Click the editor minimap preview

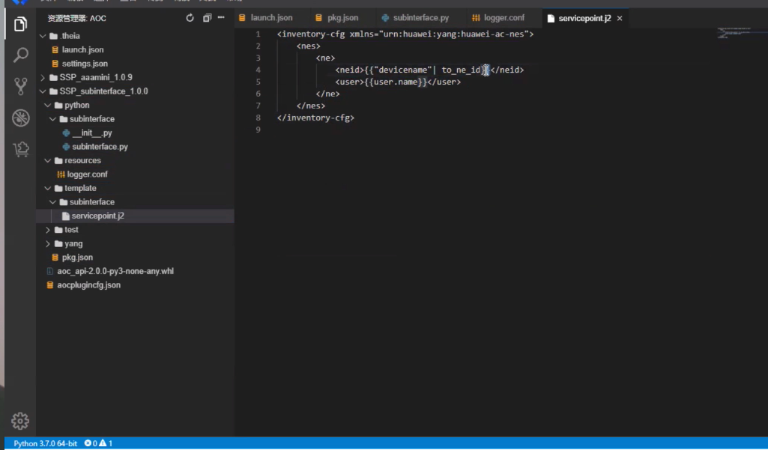733,32
